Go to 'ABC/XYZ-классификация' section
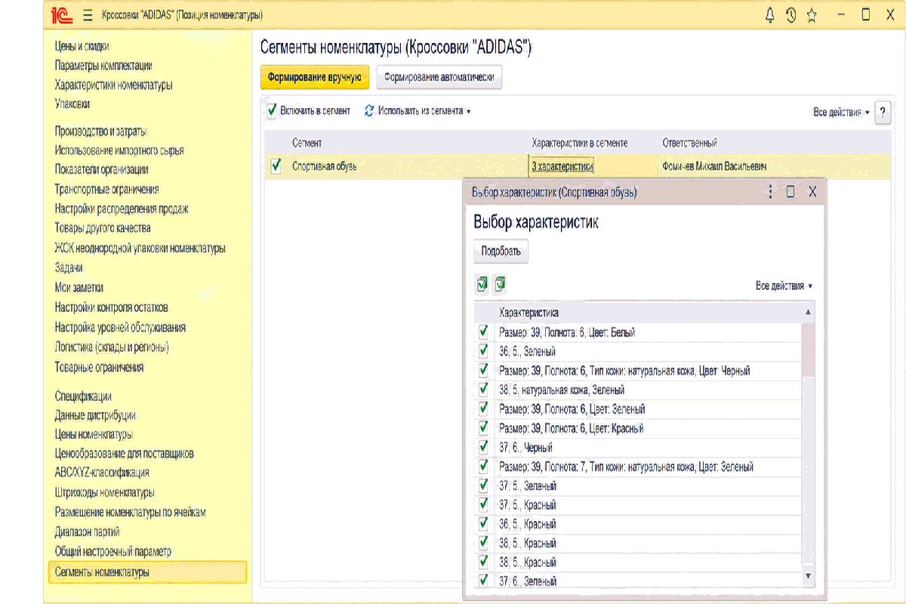 [102, 473]
